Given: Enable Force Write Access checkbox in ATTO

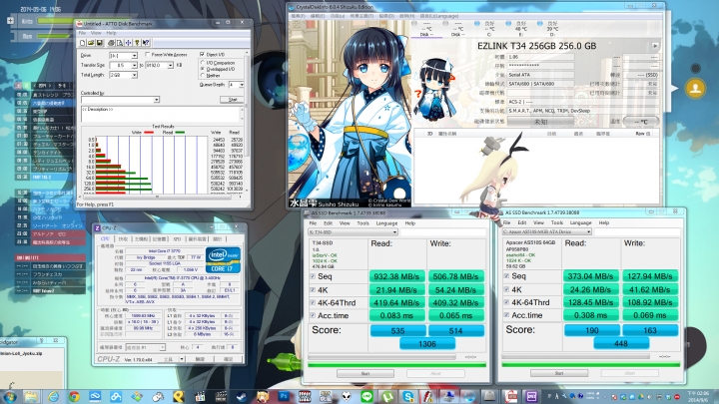Looking at the screenshot, I should pos(147,55).
